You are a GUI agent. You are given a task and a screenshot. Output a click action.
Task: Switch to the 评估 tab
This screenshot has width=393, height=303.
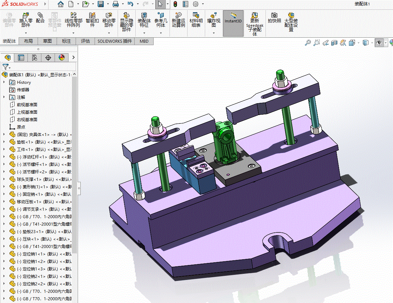[x=85, y=41]
